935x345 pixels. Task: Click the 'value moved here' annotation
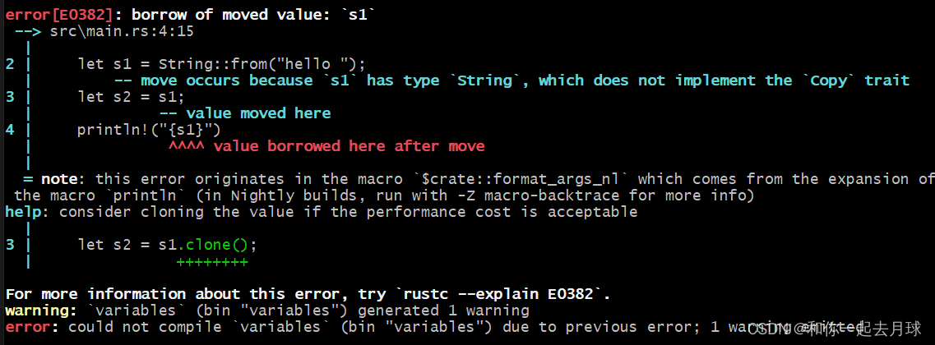point(258,113)
